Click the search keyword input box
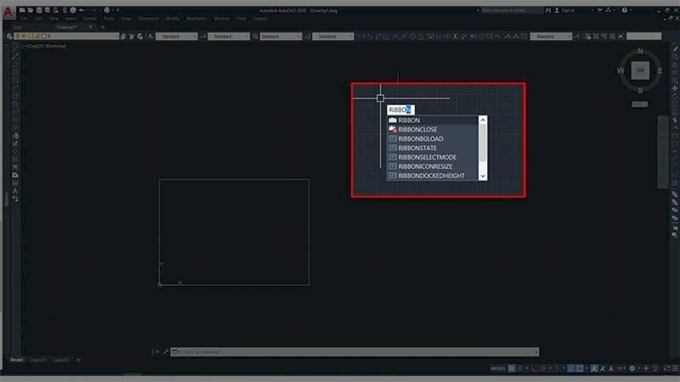This screenshot has width=680, height=382. [514, 10]
